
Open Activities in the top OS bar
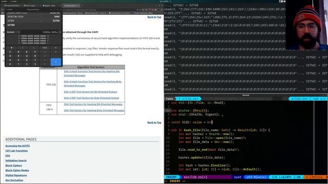4,1
